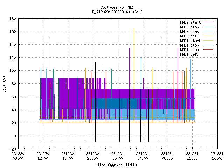Click the 'Volt (V)' y-axis label

tap(4, 84)
